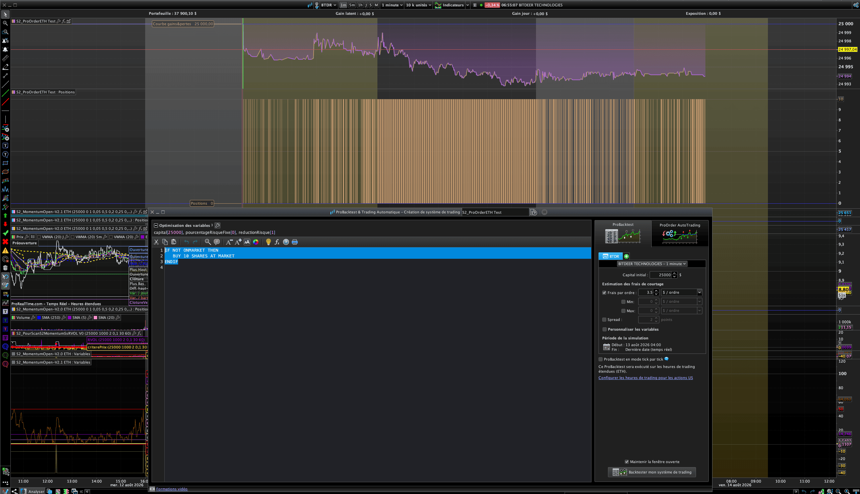This screenshot has width=860, height=494.
Task: Insert a function with fx icon
Action: point(277,242)
